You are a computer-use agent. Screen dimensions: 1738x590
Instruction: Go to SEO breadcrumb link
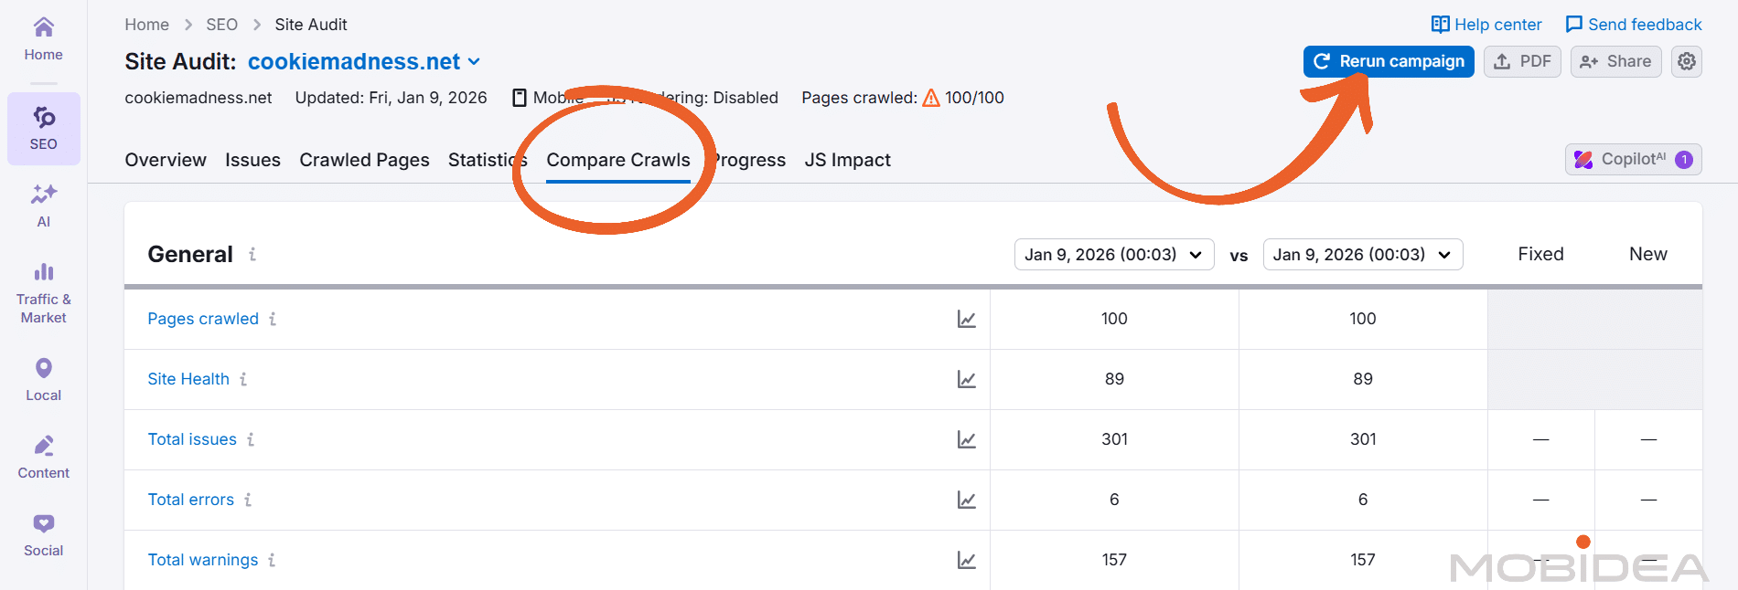click(x=221, y=25)
